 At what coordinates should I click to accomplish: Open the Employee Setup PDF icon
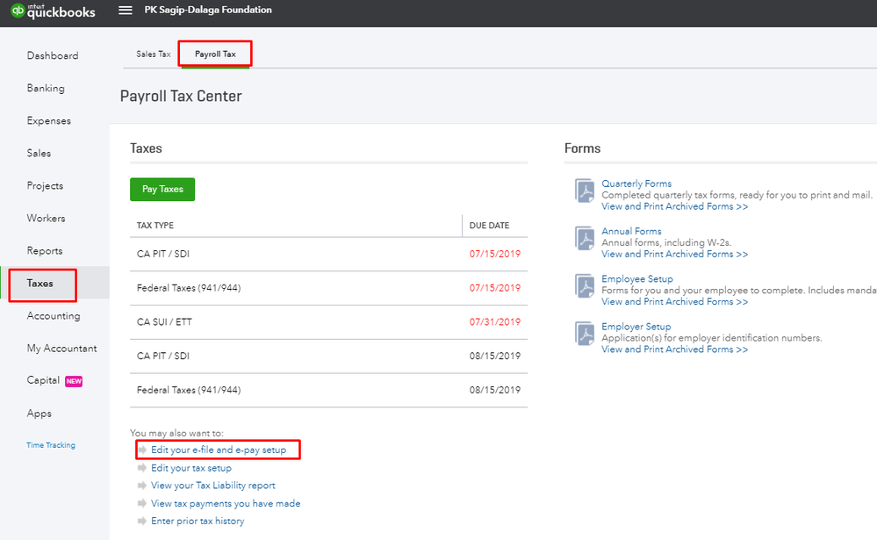[x=585, y=286]
